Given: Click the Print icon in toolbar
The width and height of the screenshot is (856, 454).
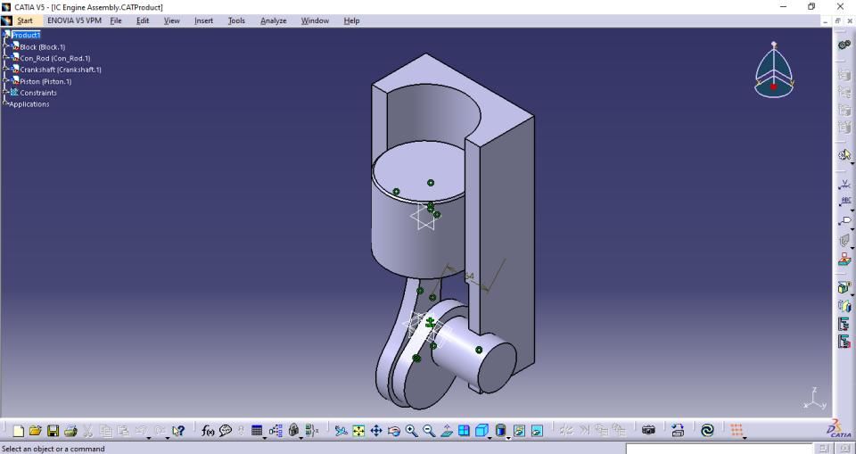Looking at the screenshot, I should [70, 431].
